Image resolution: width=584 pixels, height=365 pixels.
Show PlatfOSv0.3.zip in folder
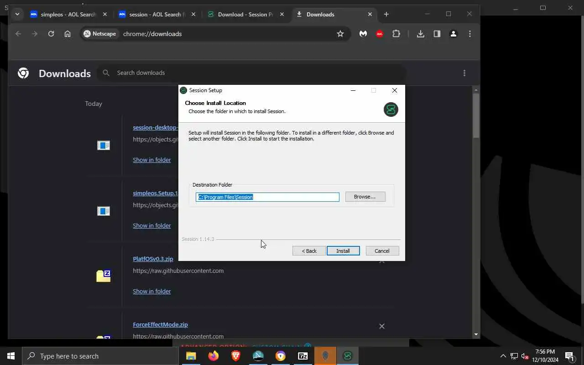pos(152,291)
